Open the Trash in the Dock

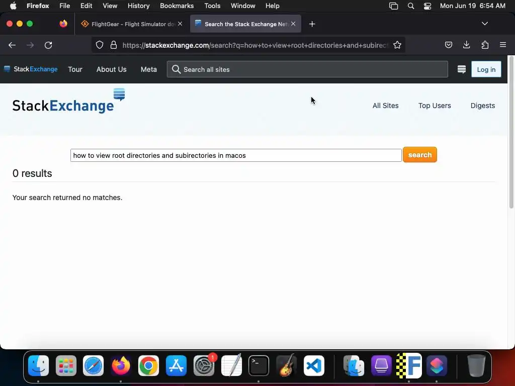coord(476,365)
